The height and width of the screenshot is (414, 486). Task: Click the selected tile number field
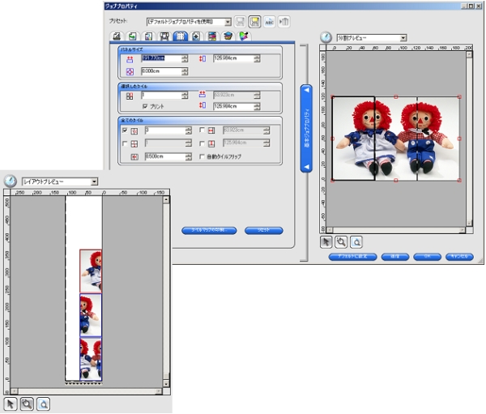(x=161, y=96)
